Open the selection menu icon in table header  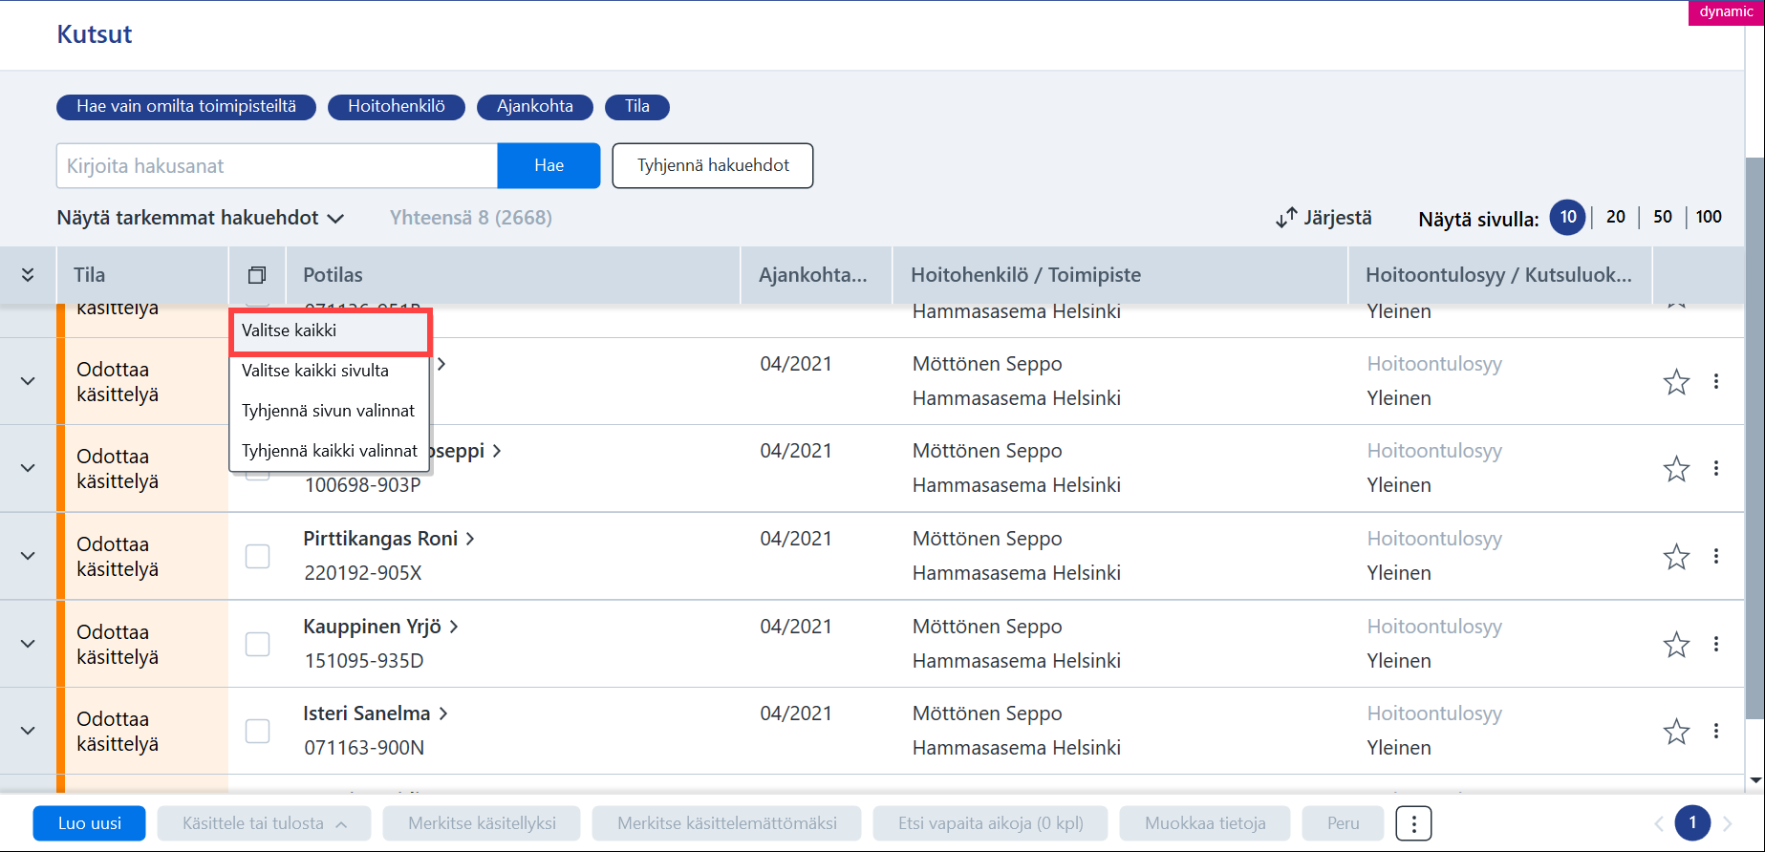click(257, 275)
